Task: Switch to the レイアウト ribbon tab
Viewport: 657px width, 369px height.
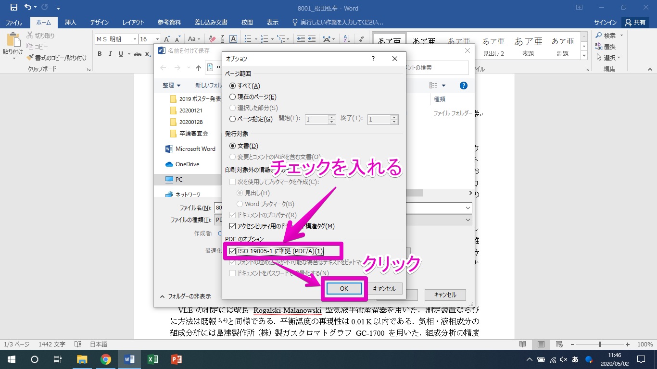Action: pos(133,22)
